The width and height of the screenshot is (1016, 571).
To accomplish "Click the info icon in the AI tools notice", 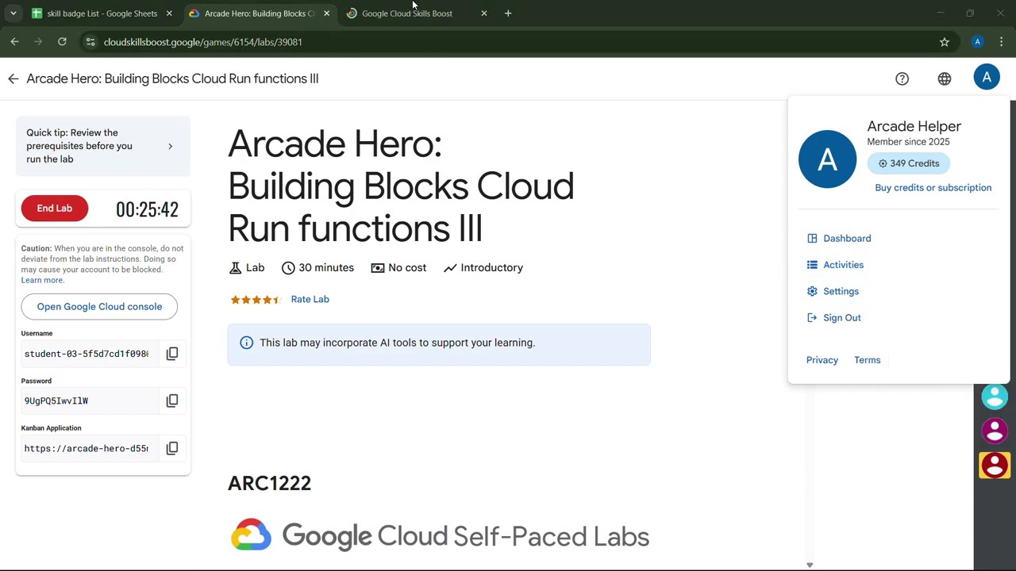I will click(x=246, y=343).
